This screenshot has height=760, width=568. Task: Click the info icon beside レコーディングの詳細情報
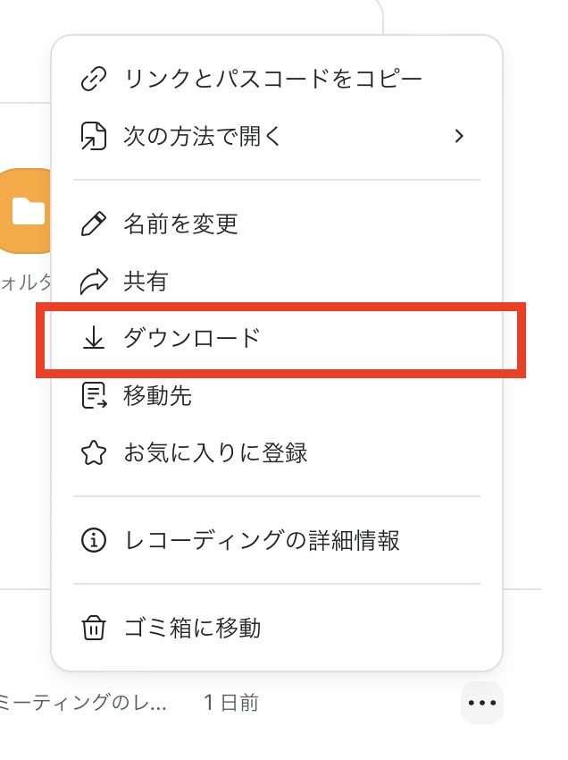[92, 540]
